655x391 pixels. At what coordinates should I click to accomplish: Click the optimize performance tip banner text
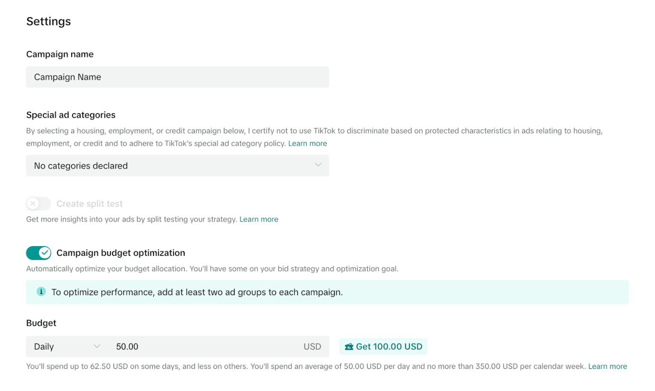pos(197,293)
